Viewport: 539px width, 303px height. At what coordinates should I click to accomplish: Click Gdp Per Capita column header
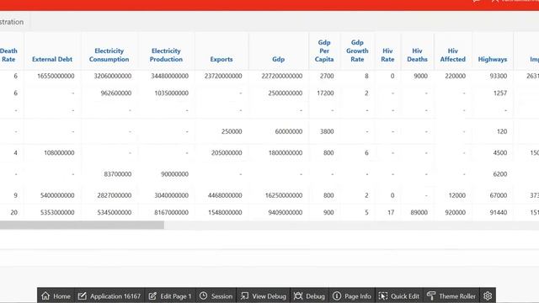324,50
